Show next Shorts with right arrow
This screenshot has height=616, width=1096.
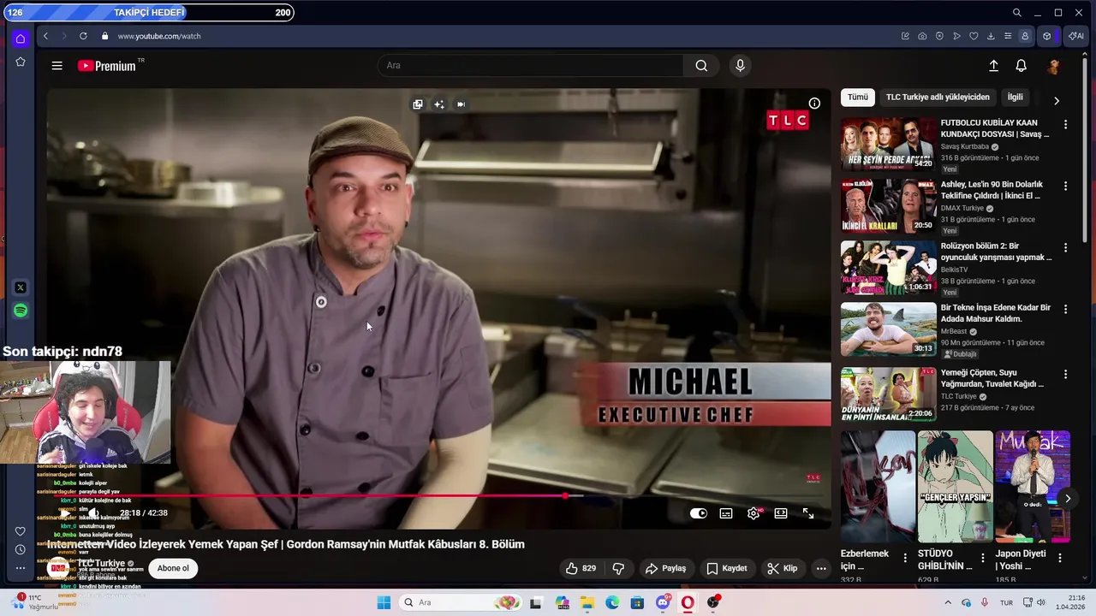pyautogui.click(x=1068, y=498)
